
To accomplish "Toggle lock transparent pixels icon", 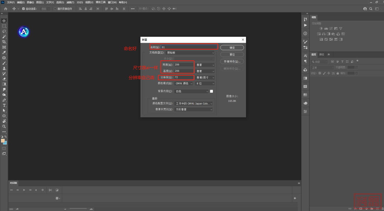I will 320,73.
